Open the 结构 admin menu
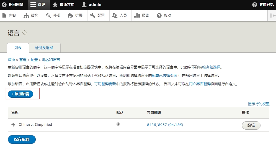Image resolution: width=276 pixels, height=146 pixels. pyautogui.click(x=31, y=16)
